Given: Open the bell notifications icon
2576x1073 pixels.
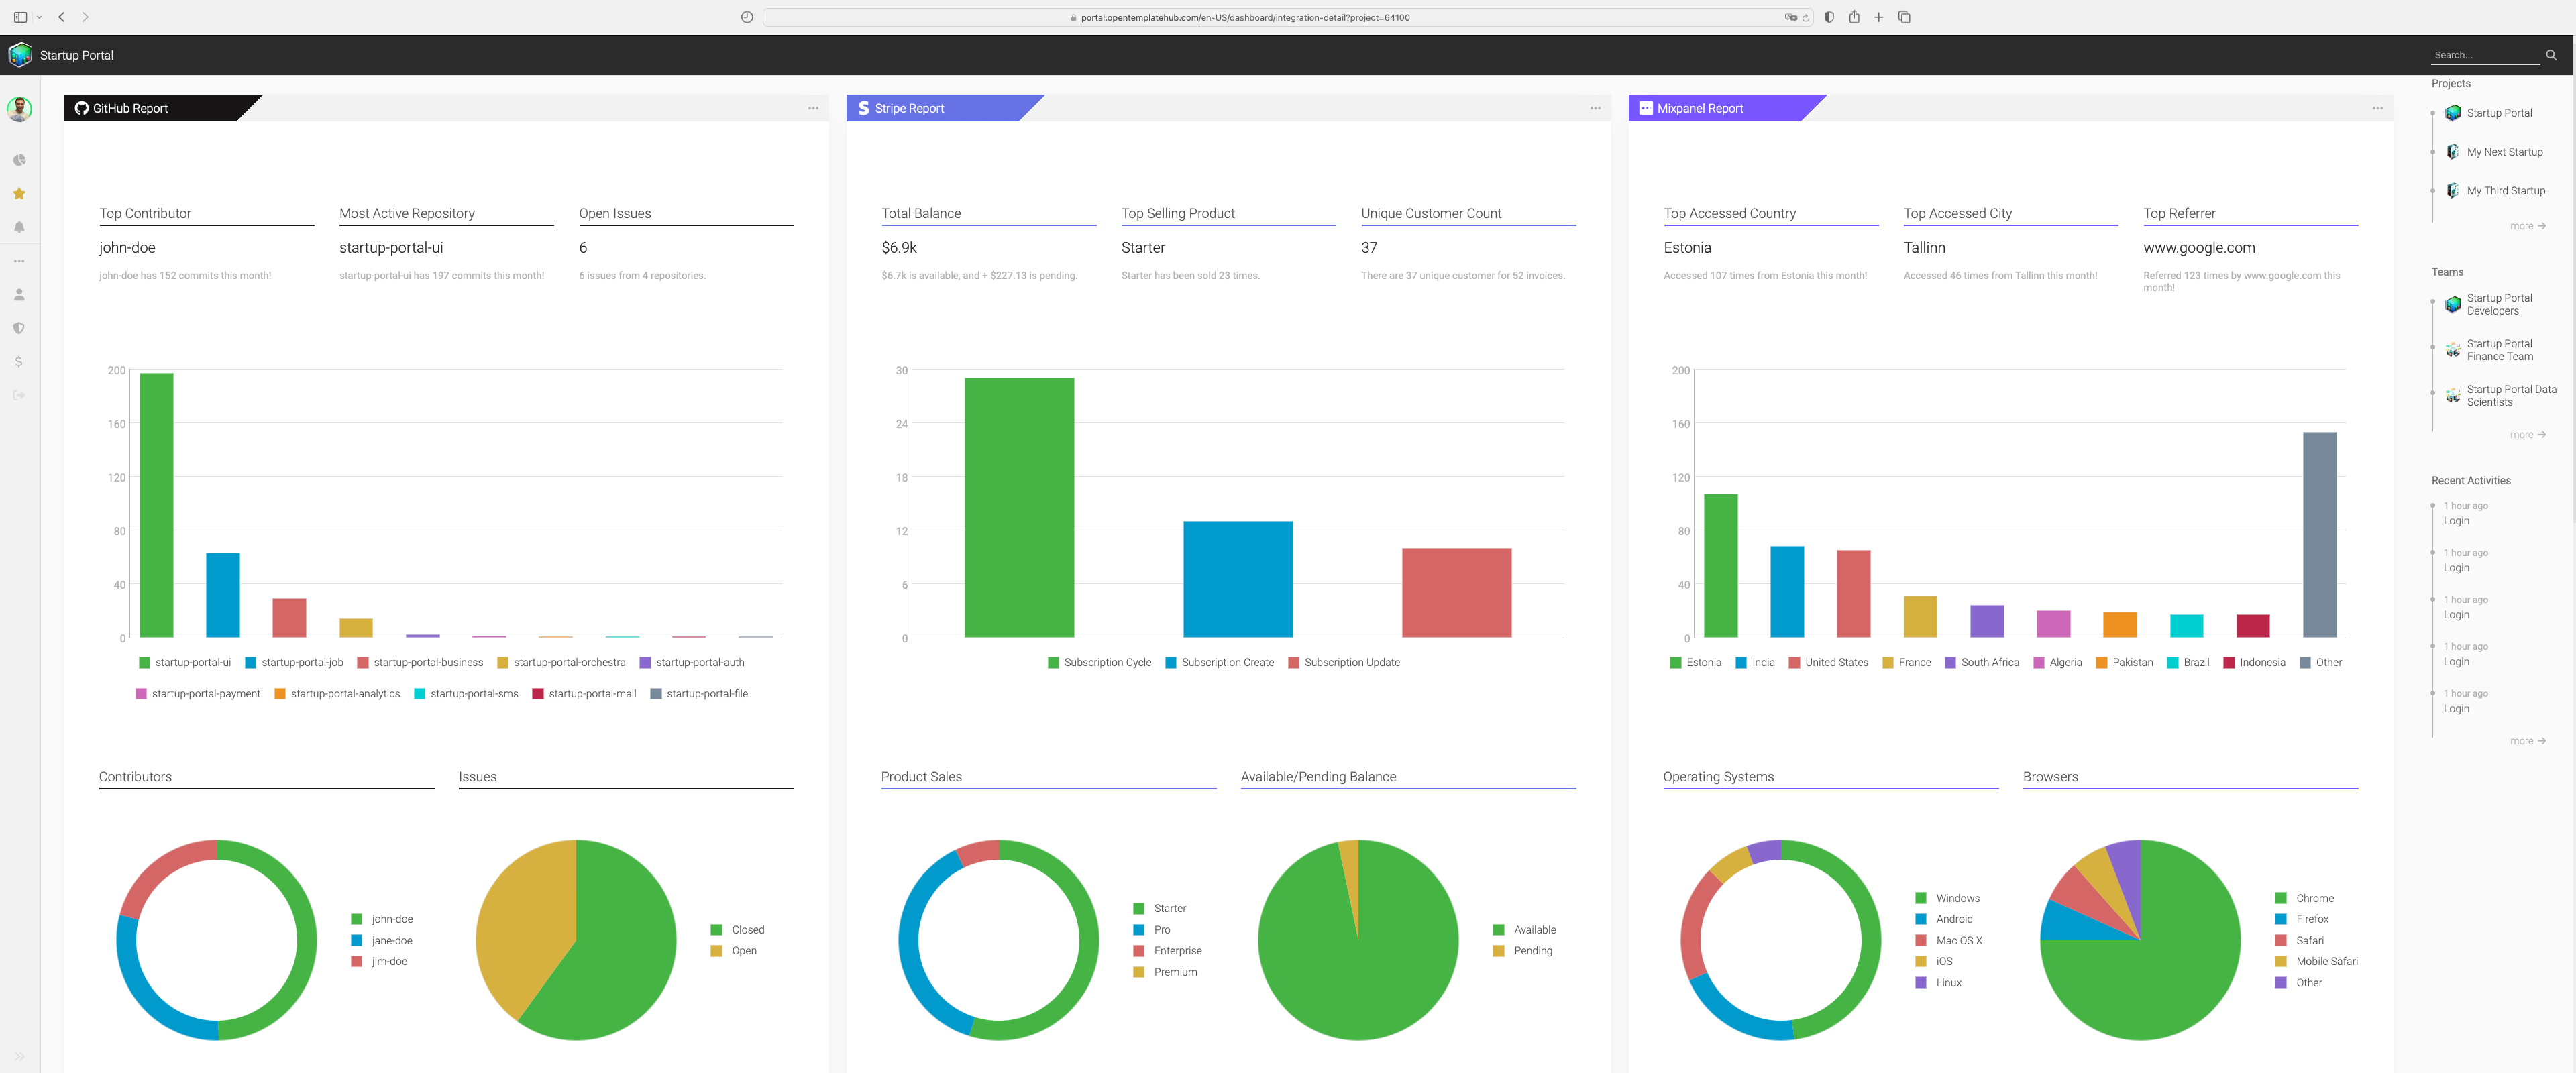Looking at the screenshot, I should pyautogui.click(x=19, y=227).
